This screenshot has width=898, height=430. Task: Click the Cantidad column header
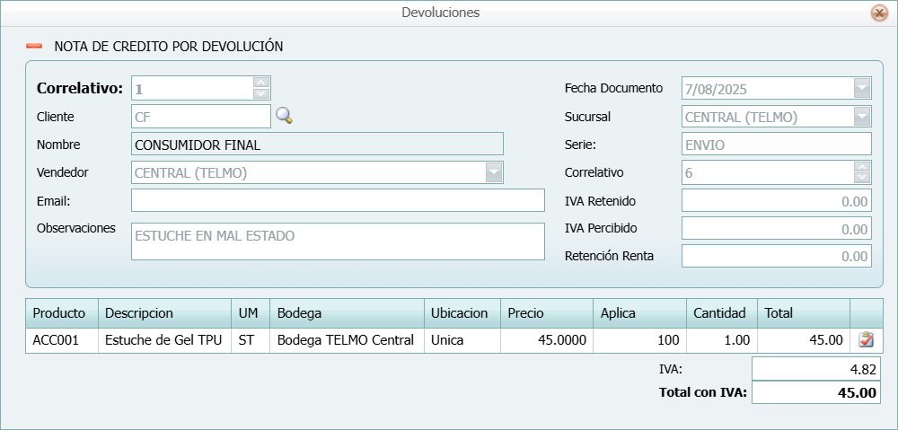coord(722,313)
